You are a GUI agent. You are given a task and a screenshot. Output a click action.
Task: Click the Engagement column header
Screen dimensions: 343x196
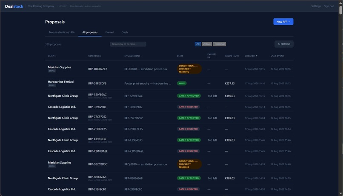(132, 56)
